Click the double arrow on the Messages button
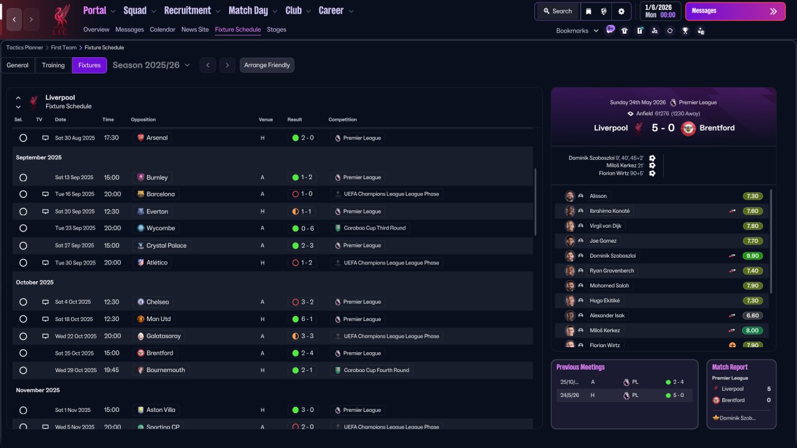 click(773, 11)
